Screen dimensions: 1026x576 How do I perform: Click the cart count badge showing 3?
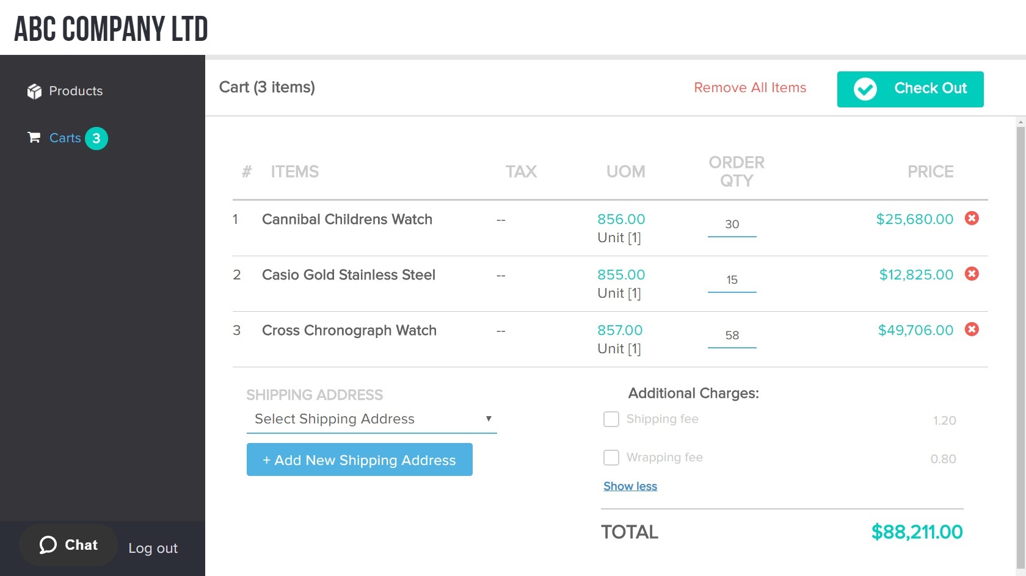coord(96,139)
